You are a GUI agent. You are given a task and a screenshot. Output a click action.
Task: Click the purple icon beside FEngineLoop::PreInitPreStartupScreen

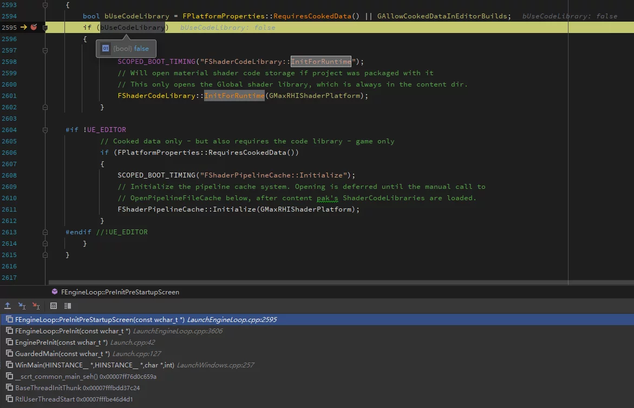(x=54, y=292)
